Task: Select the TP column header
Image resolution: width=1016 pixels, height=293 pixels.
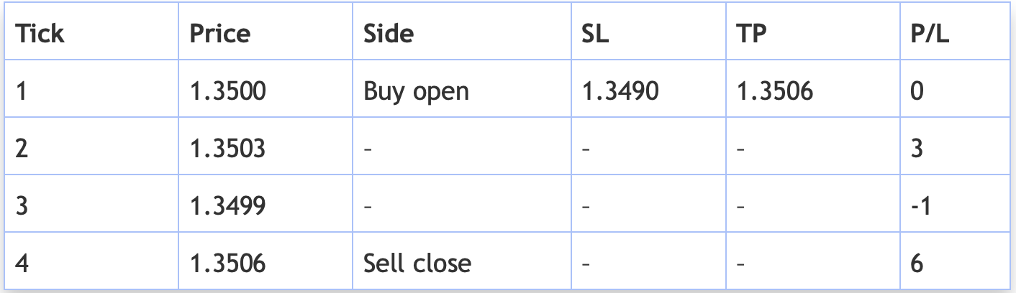Action: (752, 34)
